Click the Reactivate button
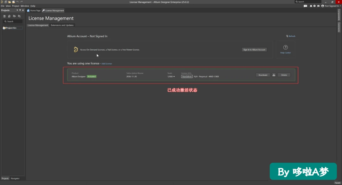Image resolution: width=342 pixels, height=185 pixels. point(263,75)
